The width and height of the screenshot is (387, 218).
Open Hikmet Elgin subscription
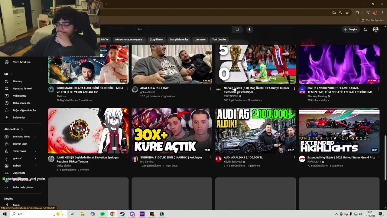click(x=20, y=144)
